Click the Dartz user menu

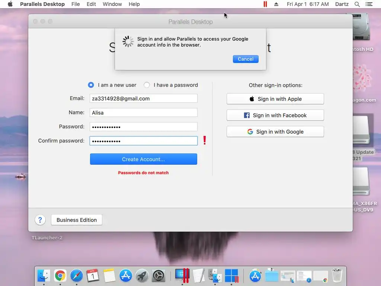tap(342, 4)
